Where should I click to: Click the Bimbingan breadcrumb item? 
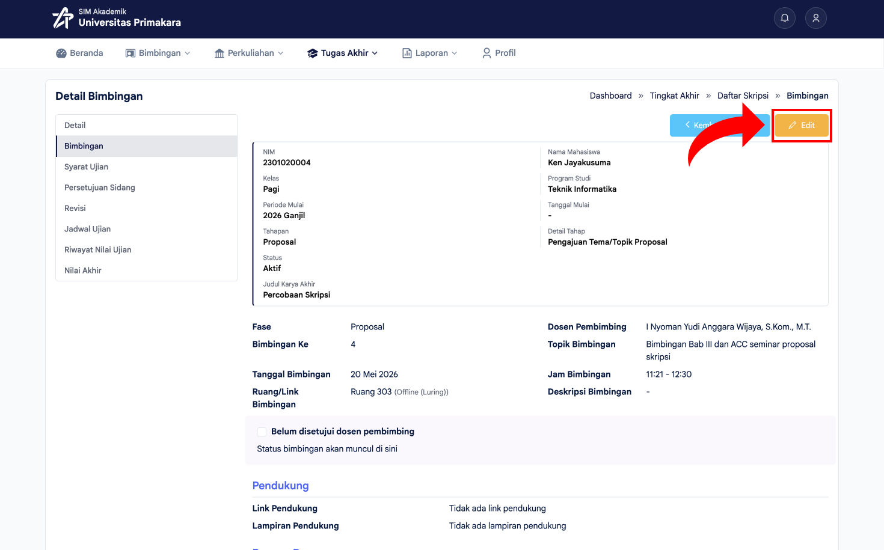(807, 96)
